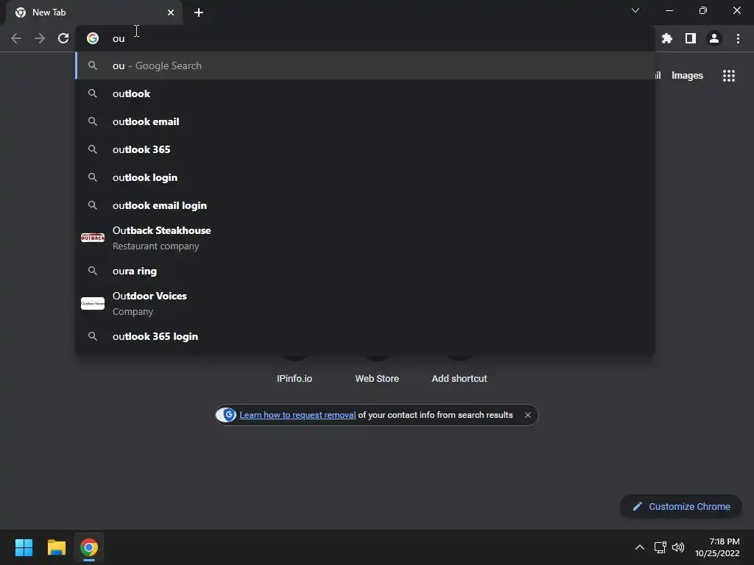Click the forward navigation arrow
This screenshot has height=565, width=754.
[40, 38]
